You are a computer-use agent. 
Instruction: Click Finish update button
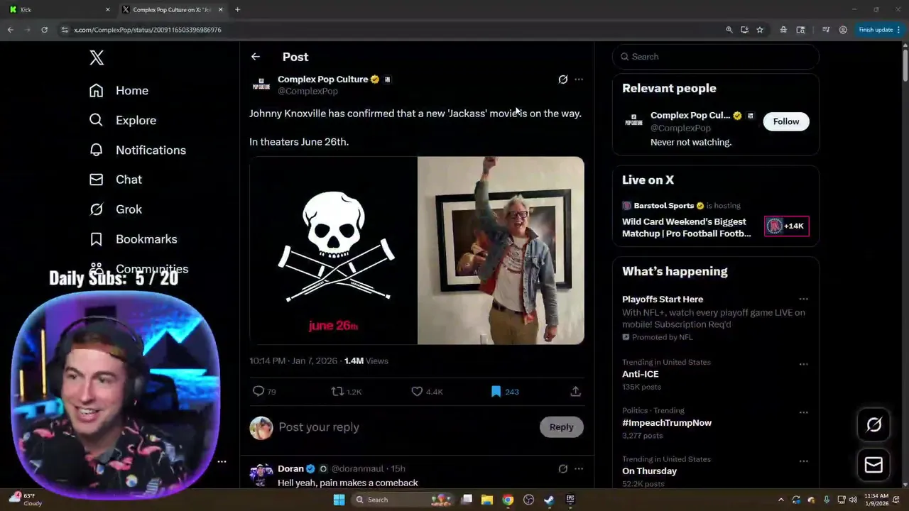(x=879, y=30)
